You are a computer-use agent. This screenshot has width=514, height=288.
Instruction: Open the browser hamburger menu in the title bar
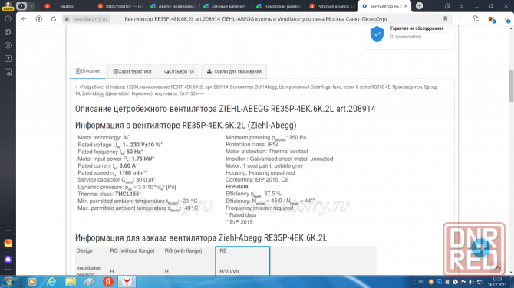[x=462, y=6]
